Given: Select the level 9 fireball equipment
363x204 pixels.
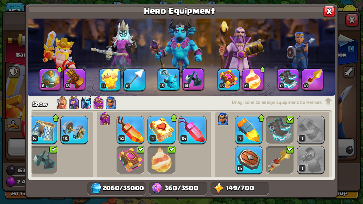Looking at the screenshot, I should (x=253, y=79).
